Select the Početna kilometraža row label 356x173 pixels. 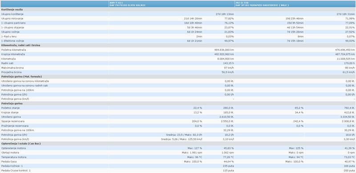pyautogui.click(x=13, y=50)
